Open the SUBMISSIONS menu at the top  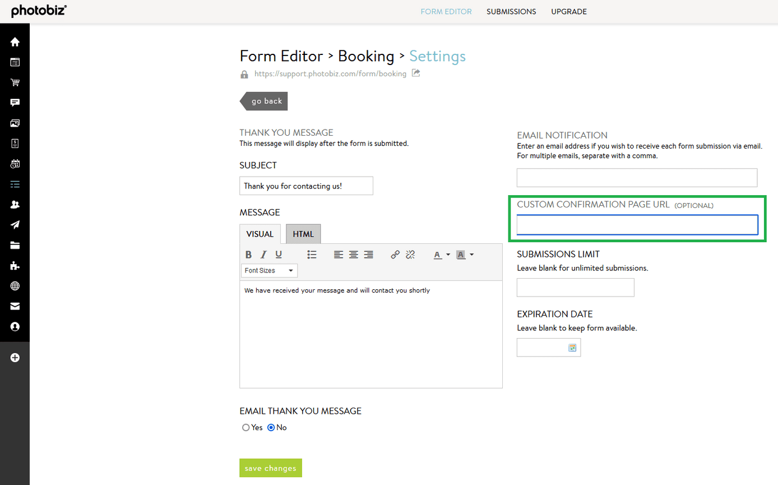click(x=511, y=11)
